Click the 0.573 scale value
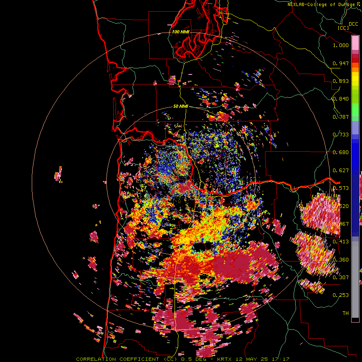 tap(341, 188)
